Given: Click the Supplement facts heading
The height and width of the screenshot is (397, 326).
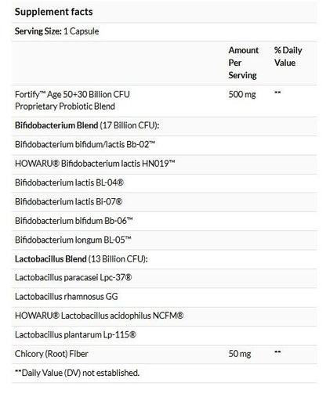Looking at the screenshot, I should [53, 12].
